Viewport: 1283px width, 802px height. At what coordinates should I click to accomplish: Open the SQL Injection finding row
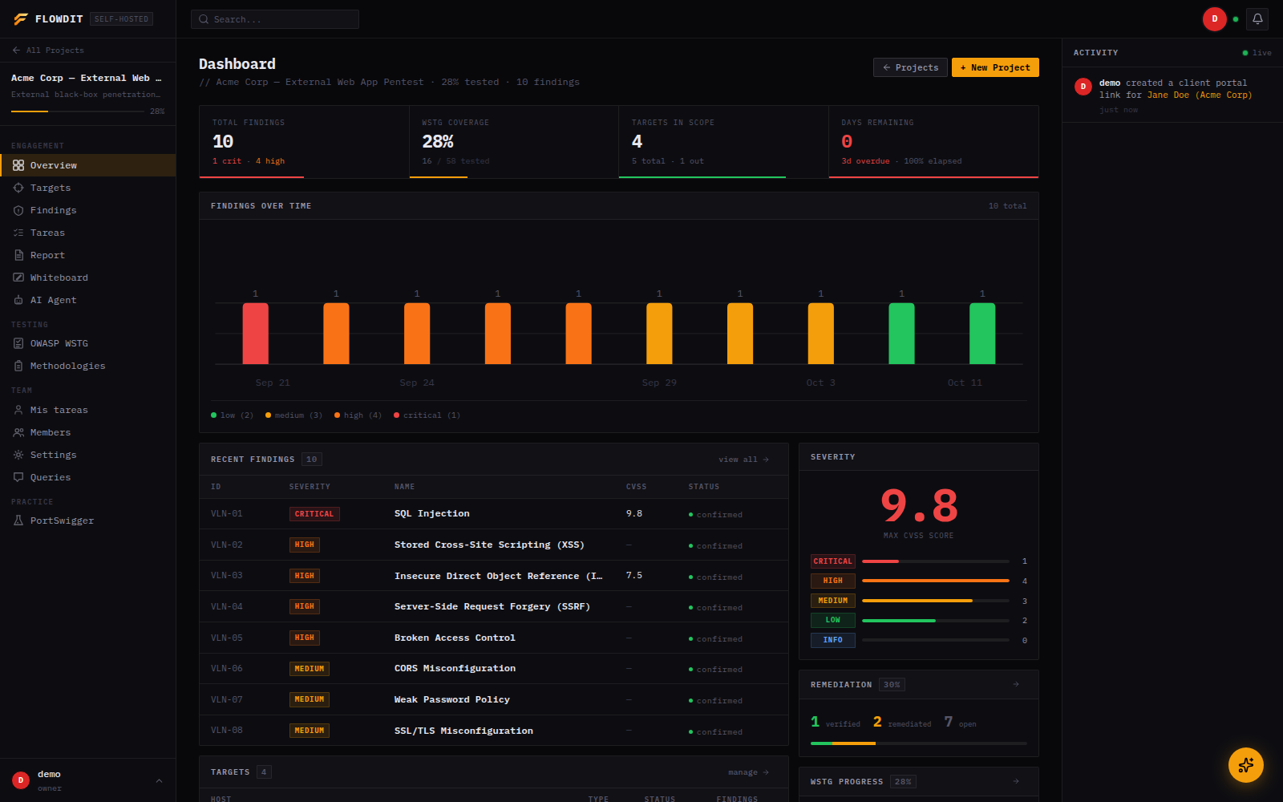tap(493, 514)
